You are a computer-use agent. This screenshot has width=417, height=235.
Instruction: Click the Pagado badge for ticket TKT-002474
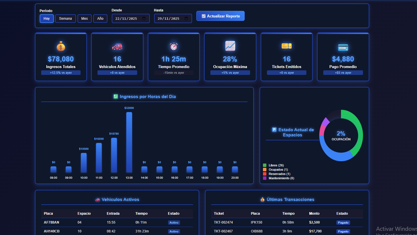tap(343, 223)
